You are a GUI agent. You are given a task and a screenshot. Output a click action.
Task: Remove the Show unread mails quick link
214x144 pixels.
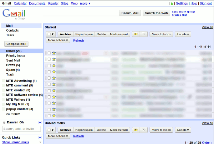tap(40, 142)
